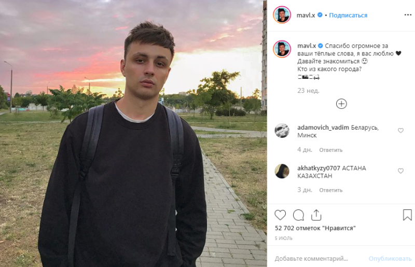Open the three-dot more options menu
The width and height of the screenshot is (415, 267).
pyautogui.click(x=408, y=15)
